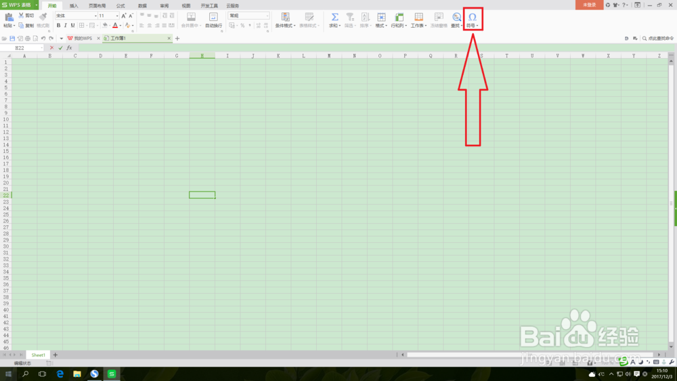Open the Page Layout (页面布局) tab
Screen dimensions: 677x381
coord(97,5)
